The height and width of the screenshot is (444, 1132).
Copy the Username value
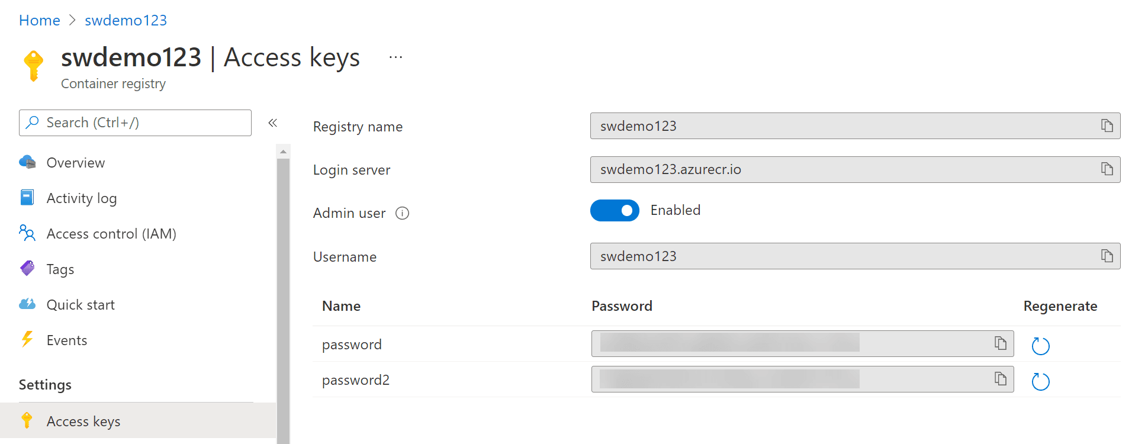click(x=1107, y=256)
